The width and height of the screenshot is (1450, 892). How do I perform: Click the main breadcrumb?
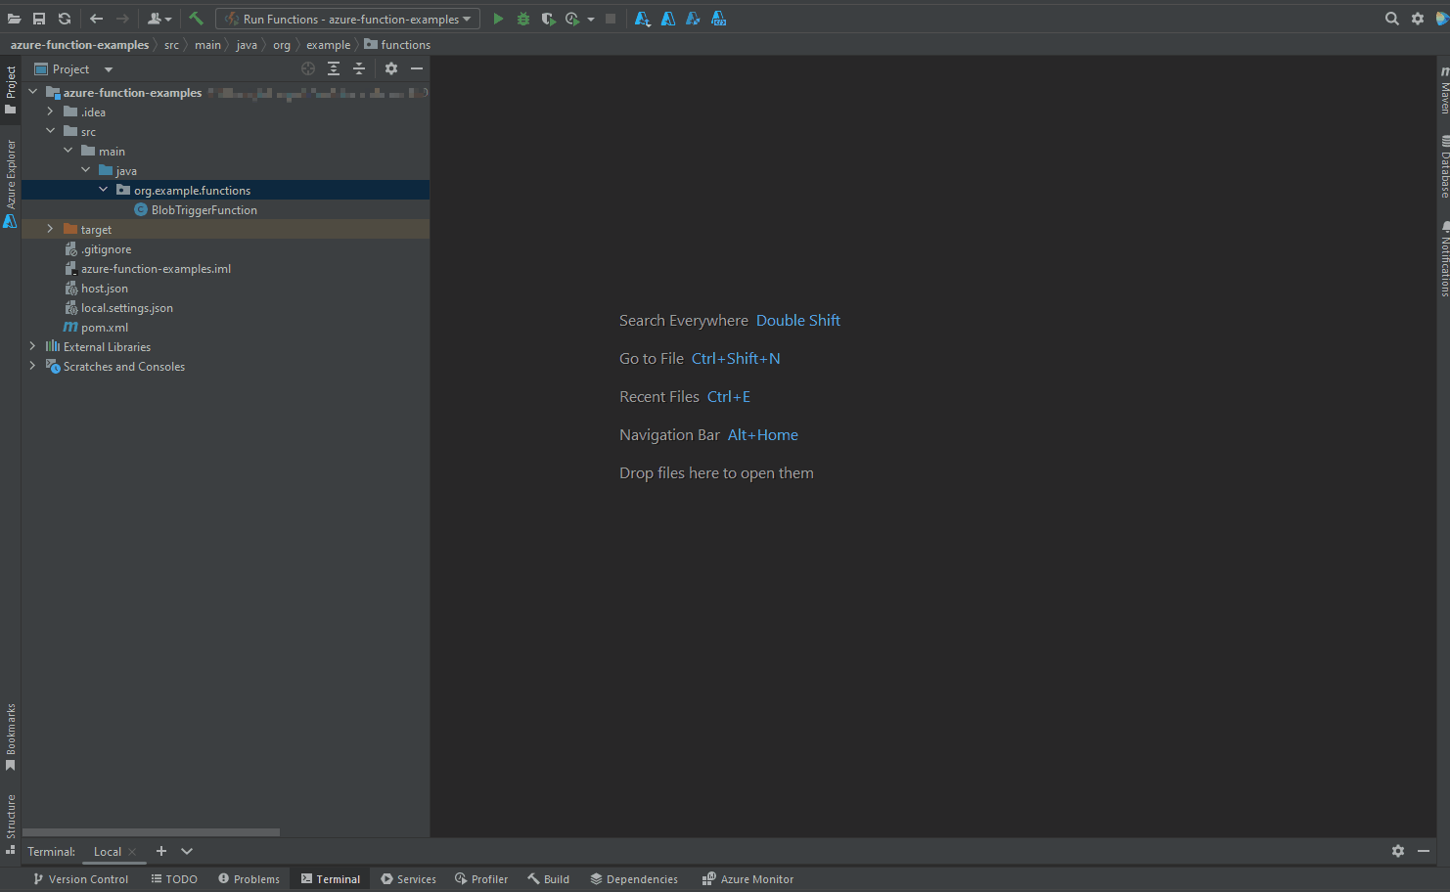pos(207,45)
